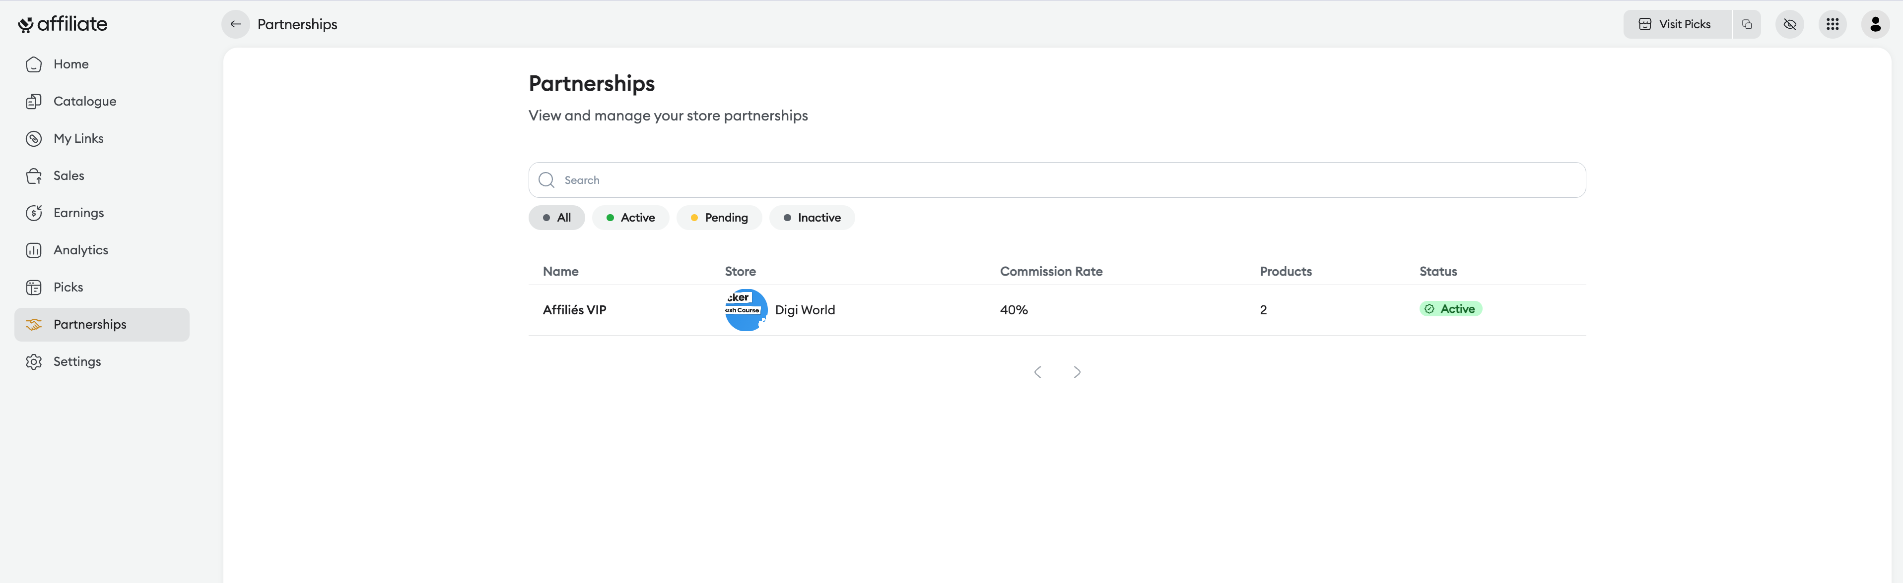Click the back arrow beside Partnerships
The height and width of the screenshot is (583, 1903).
pyautogui.click(x=235, y=24)
